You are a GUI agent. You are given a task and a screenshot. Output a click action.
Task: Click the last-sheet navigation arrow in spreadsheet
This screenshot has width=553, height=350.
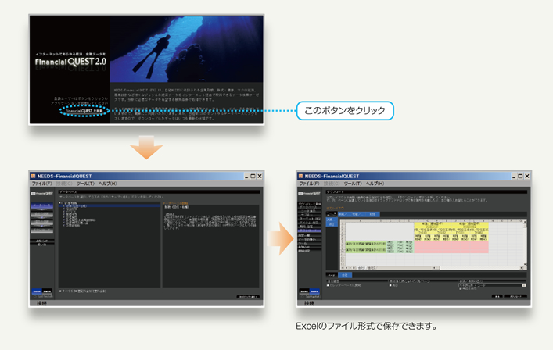(354, 268)
